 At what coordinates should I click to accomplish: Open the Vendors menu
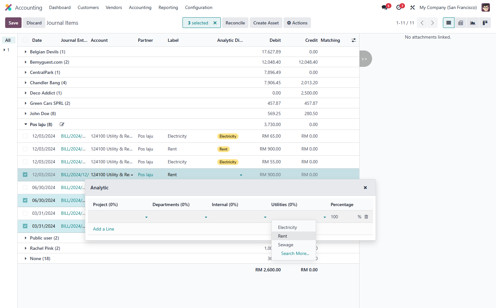click(x=114, y=7)
